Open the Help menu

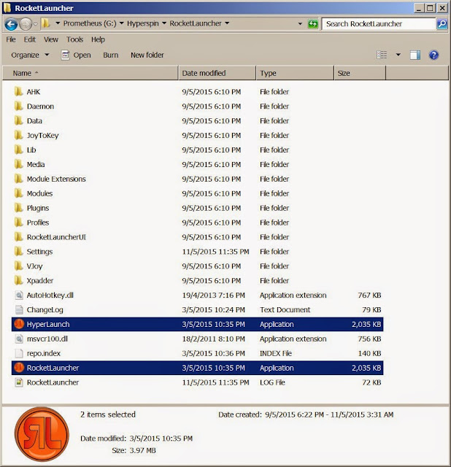(98, 39)
